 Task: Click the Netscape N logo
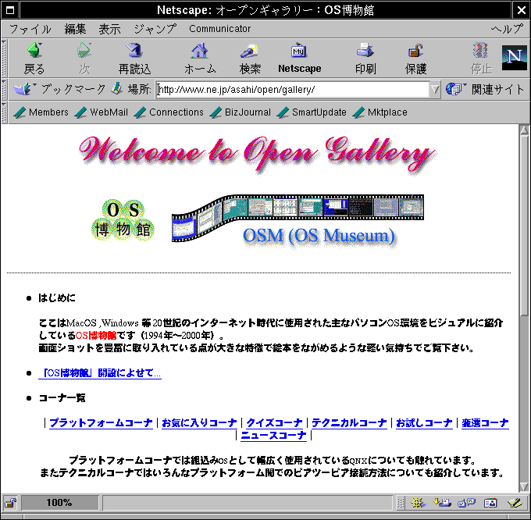(514, 58)
